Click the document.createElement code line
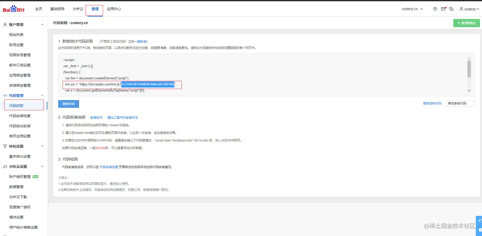Screen dimensions: 482x236 coord(97,78)
